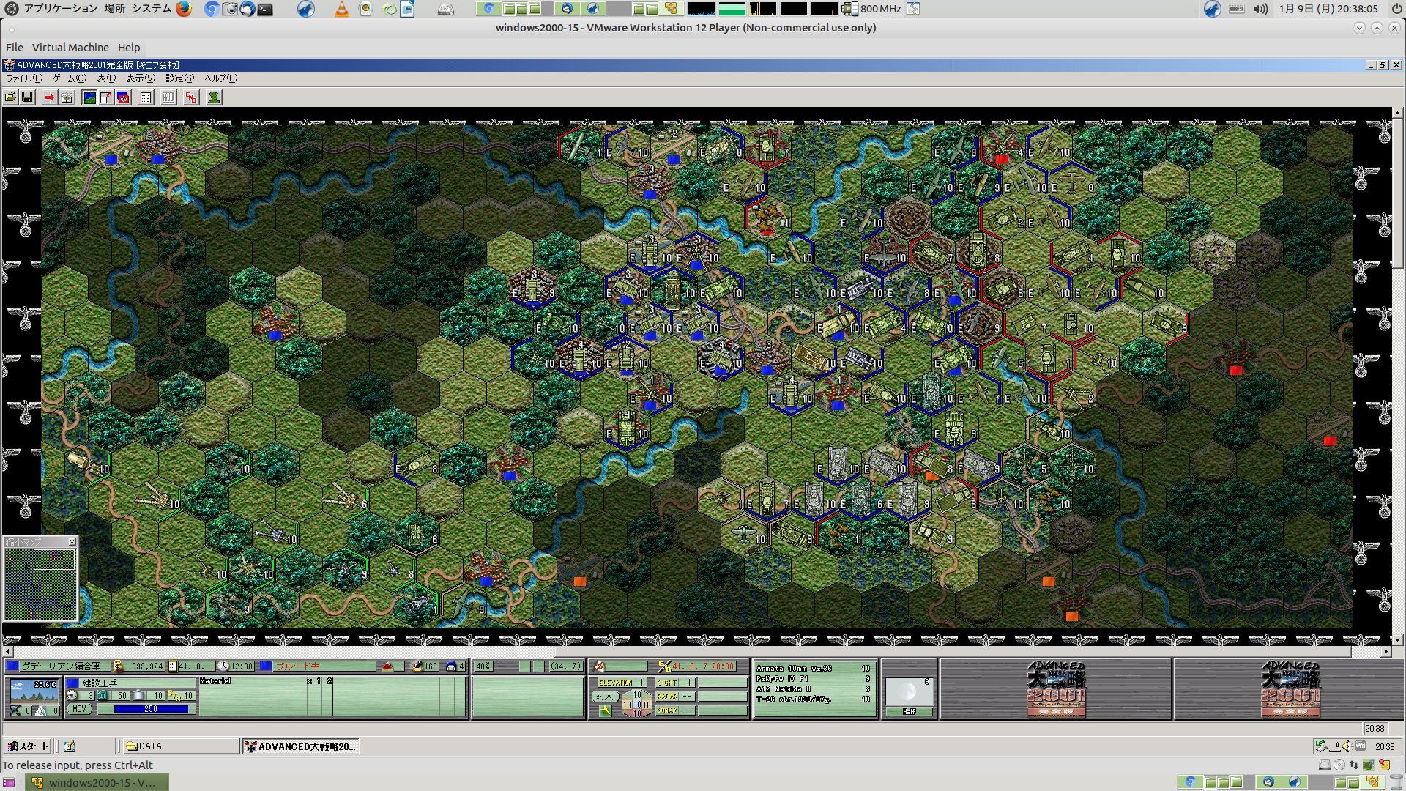Open the Firefox launcher in top panel
Viewport: 1406px width, 791px height.
(184, 9)
